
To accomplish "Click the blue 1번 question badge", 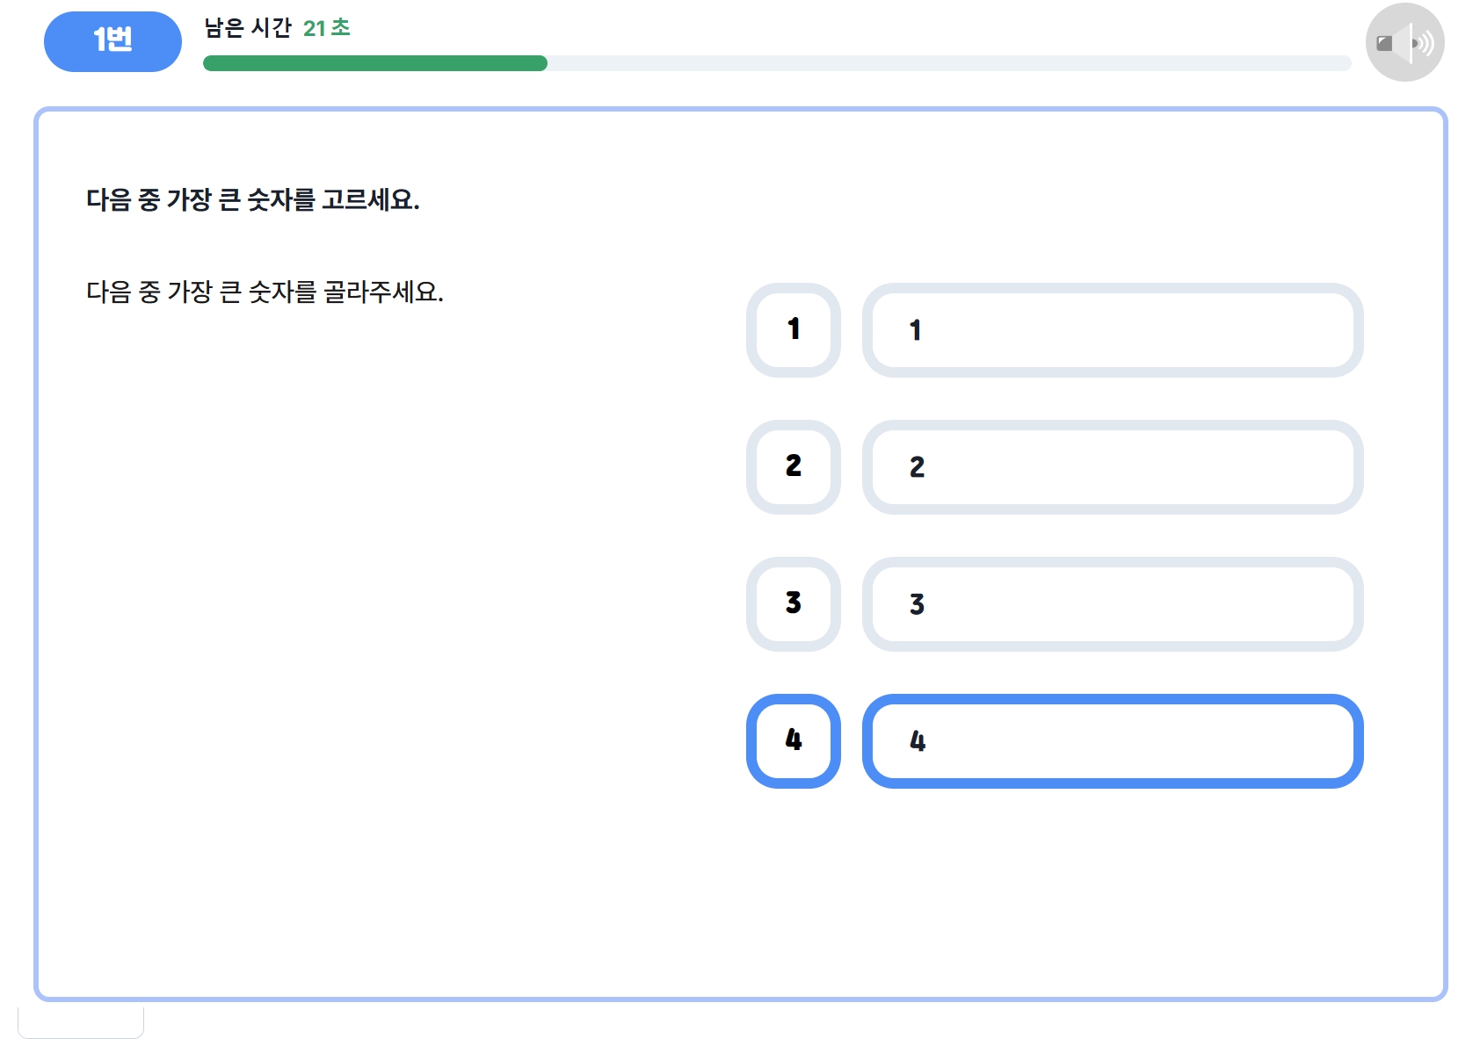I will [112, 41].
